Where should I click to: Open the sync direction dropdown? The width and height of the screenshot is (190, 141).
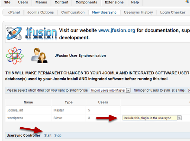110,90
